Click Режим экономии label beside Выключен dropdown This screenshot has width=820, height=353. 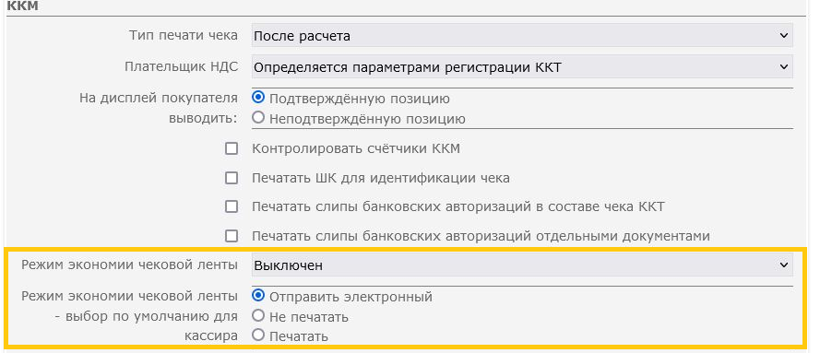coord(130,265)
